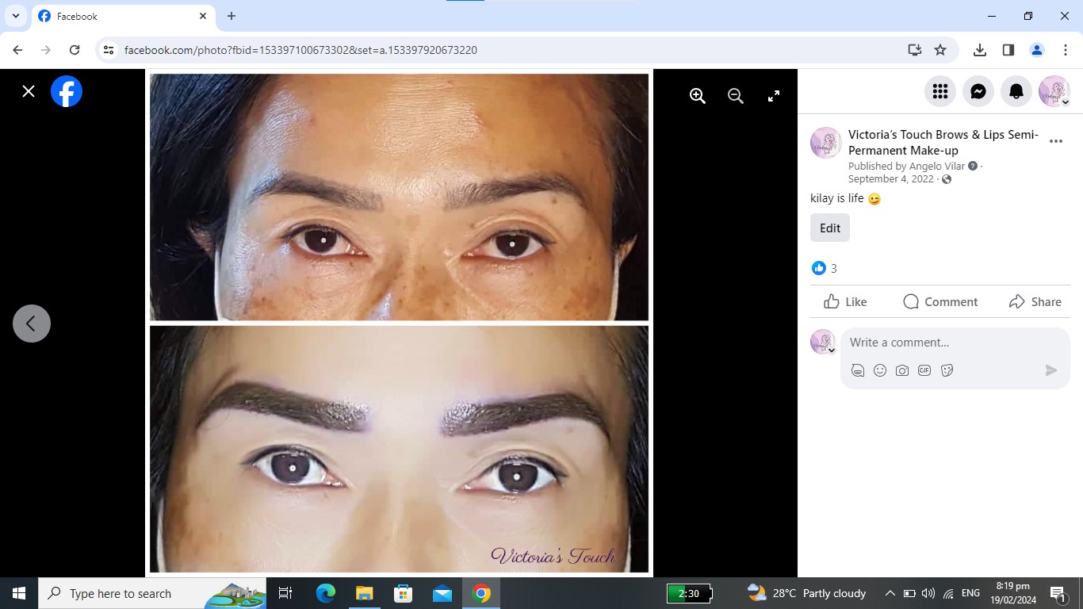Screen dimensions: 1083x609
Task: Open the battery status icon in the tray
Action: (x=909, y=593)
